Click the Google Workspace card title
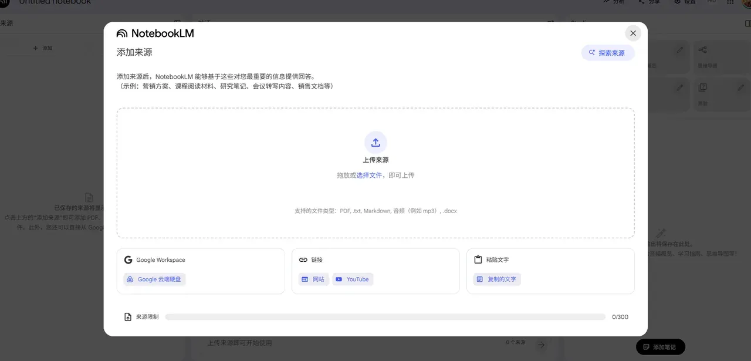The image size is (751, 361). coord(161,260)
